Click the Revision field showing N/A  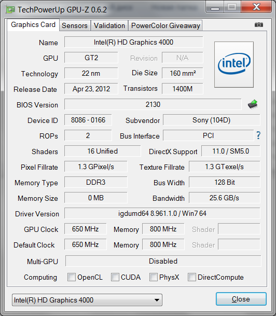coord(183,58)
